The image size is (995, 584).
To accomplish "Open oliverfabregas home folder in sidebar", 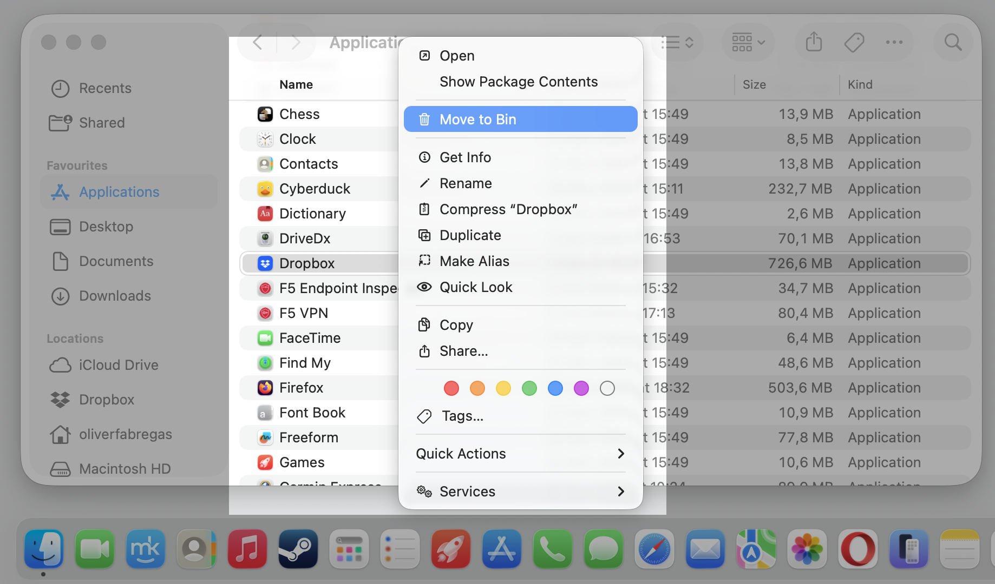I will (x=129, y=434).
